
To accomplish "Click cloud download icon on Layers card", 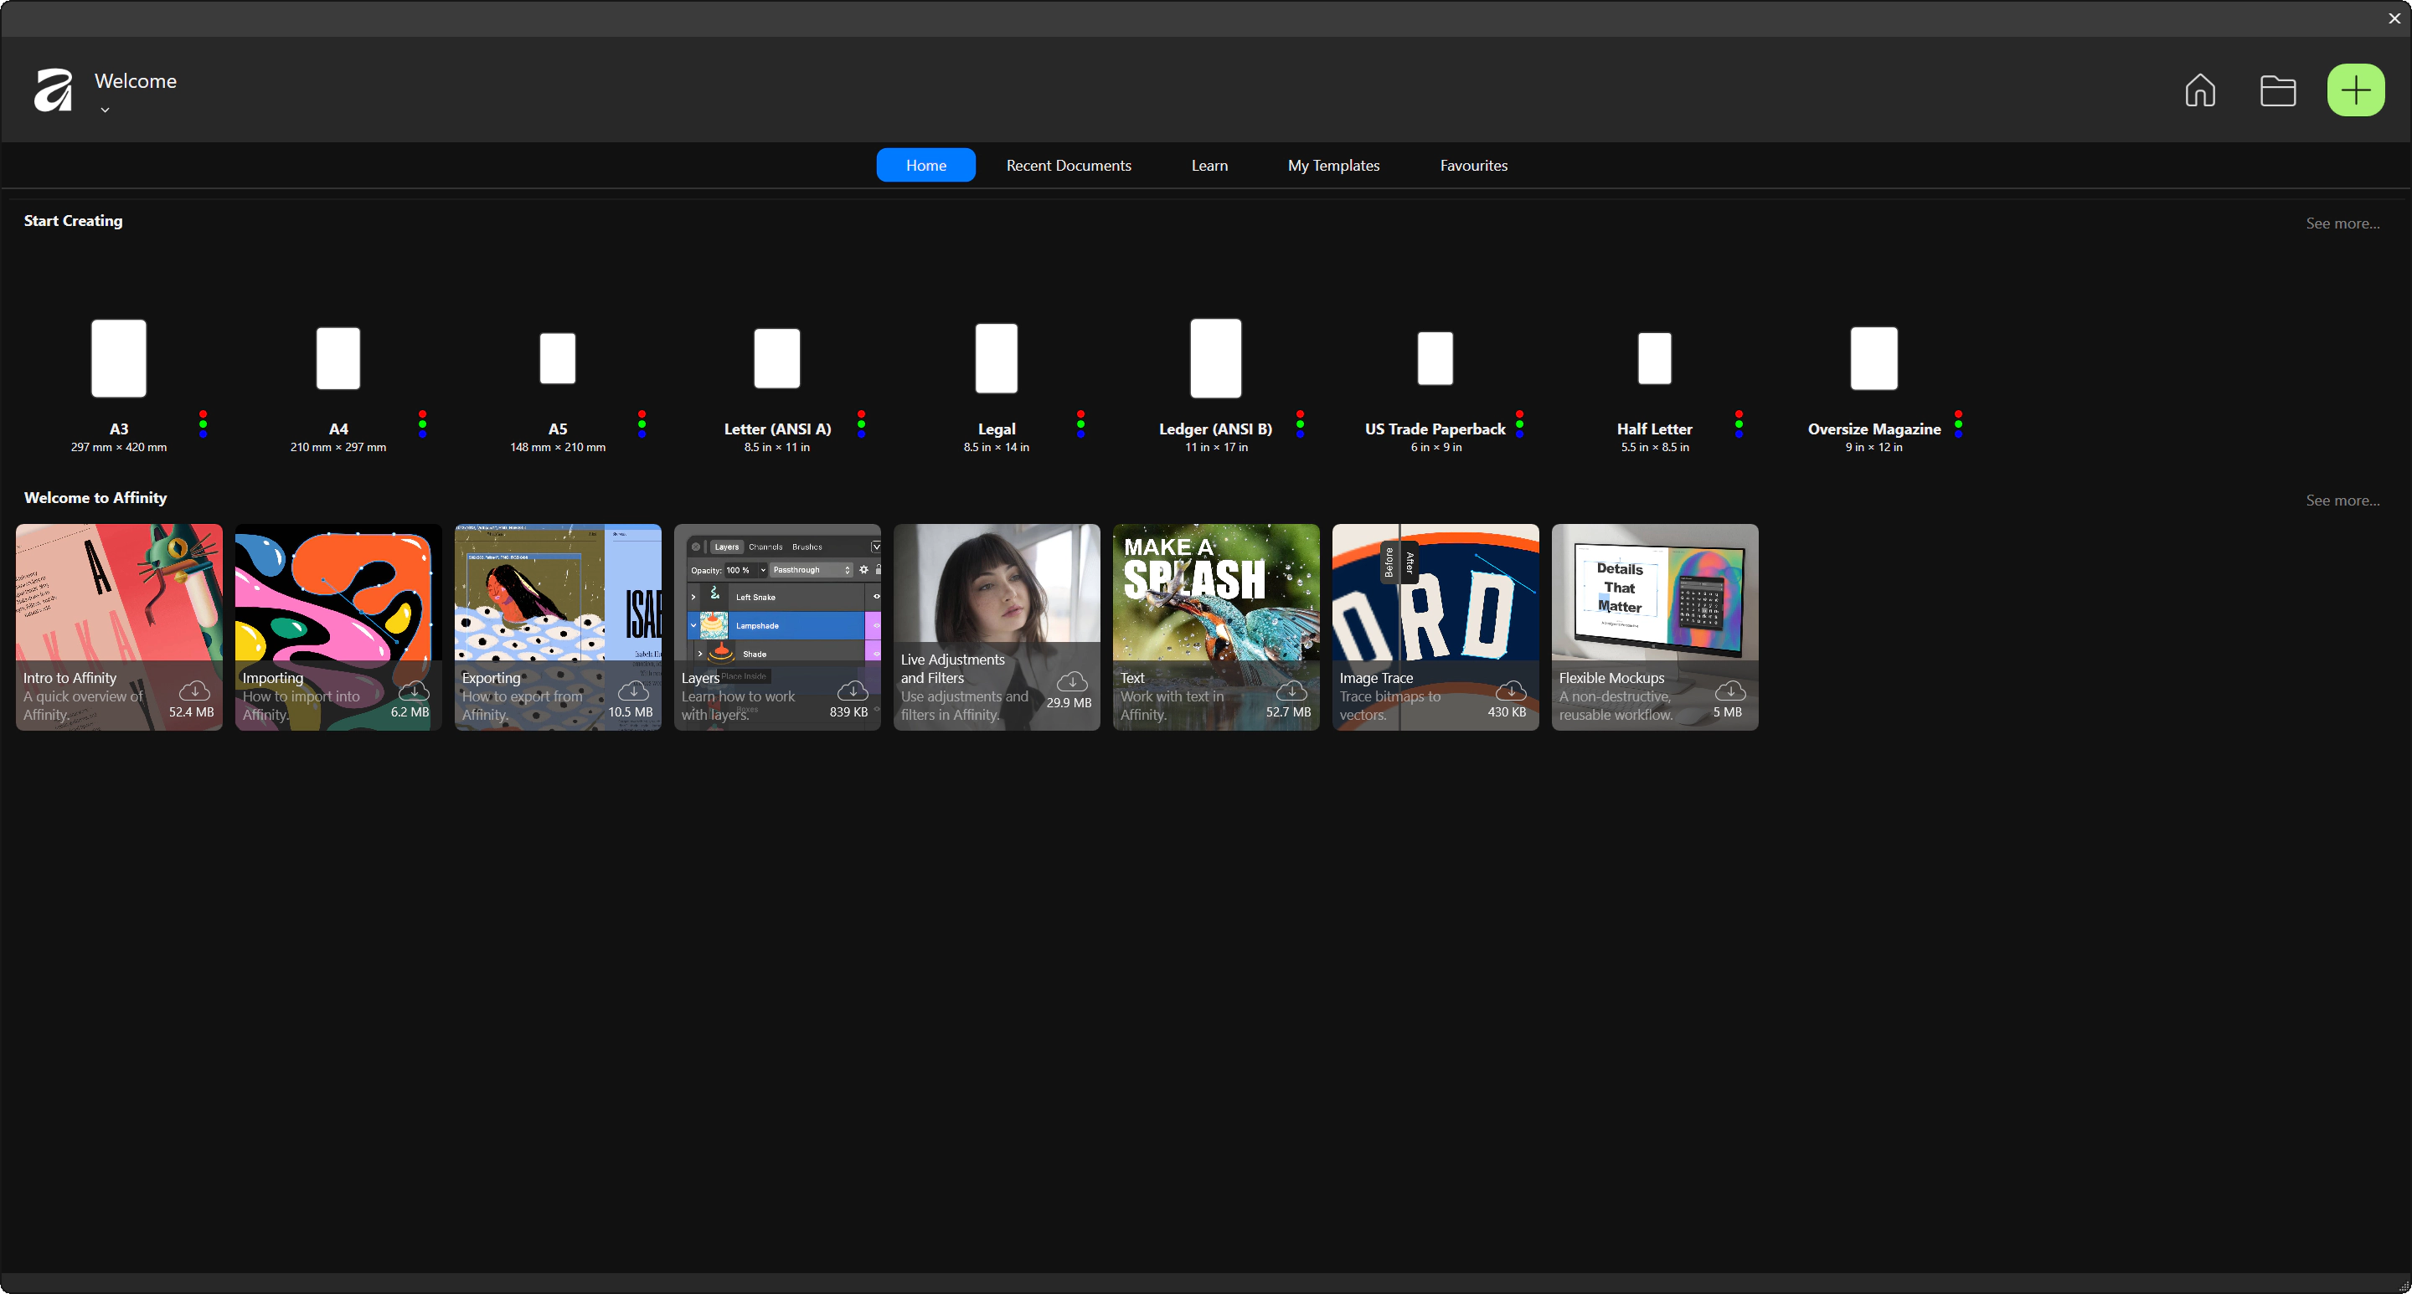I will (852, 691).
